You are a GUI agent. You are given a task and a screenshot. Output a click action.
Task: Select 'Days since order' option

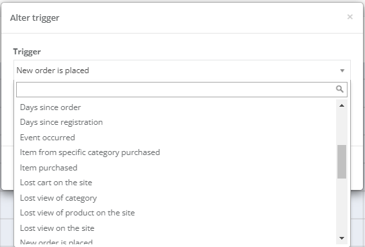[x=176, y=107]
